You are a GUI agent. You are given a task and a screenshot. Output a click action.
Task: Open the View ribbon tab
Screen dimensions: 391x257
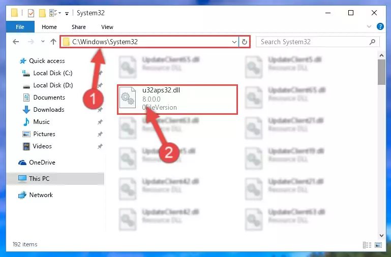(107, 27)
